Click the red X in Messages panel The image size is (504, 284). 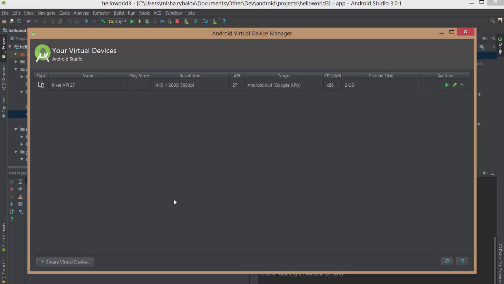click(x=11, y=189)
